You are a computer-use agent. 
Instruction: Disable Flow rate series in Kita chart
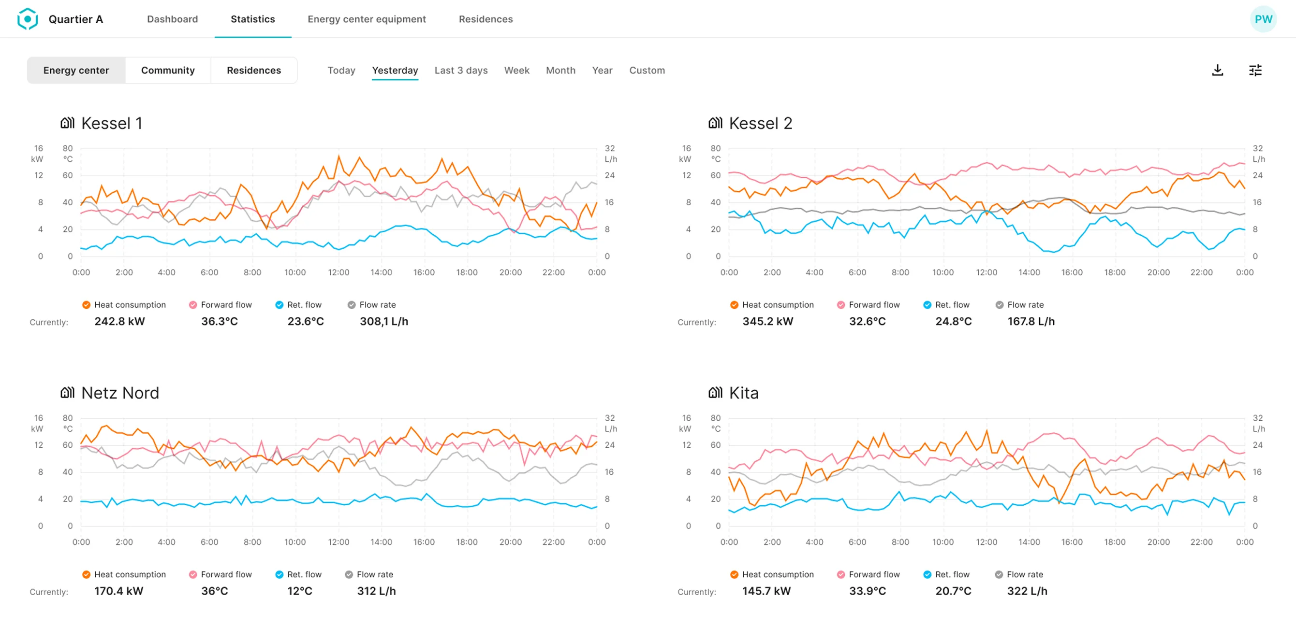[999, 574]
